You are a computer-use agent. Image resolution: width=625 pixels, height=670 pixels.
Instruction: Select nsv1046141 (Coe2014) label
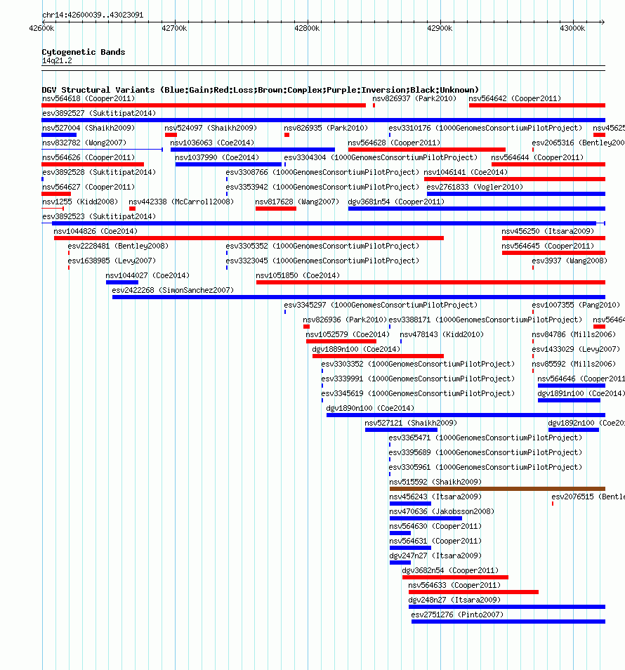pyautogui.click(x=466, y=172)
